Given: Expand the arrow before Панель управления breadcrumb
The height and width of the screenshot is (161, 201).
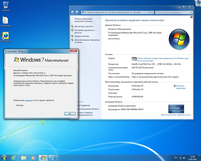Looking at the screenshot, I should (x=86, y=12).
